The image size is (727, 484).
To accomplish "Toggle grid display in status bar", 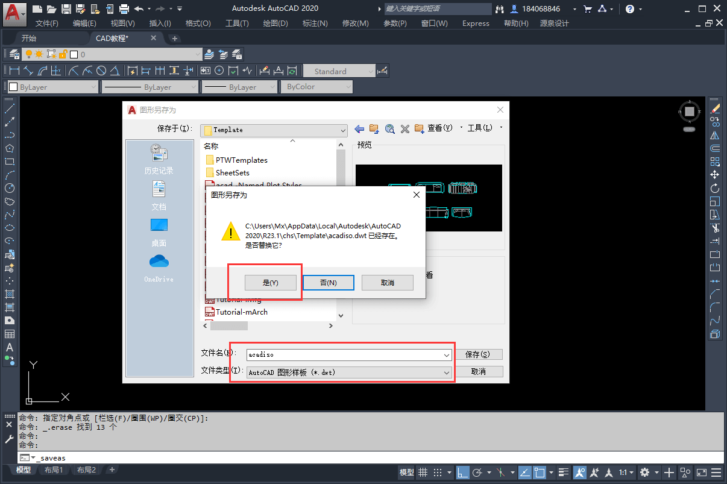I will (x=424, y=473).
